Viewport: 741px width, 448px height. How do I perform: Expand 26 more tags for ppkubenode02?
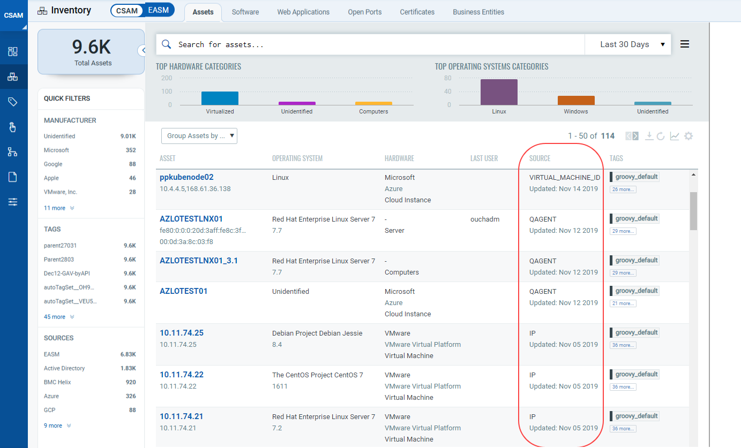point(623,189)
